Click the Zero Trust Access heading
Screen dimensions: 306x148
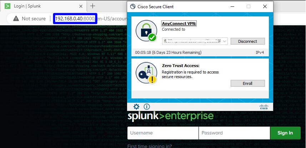pyautogui.click(x=181, y=66)
